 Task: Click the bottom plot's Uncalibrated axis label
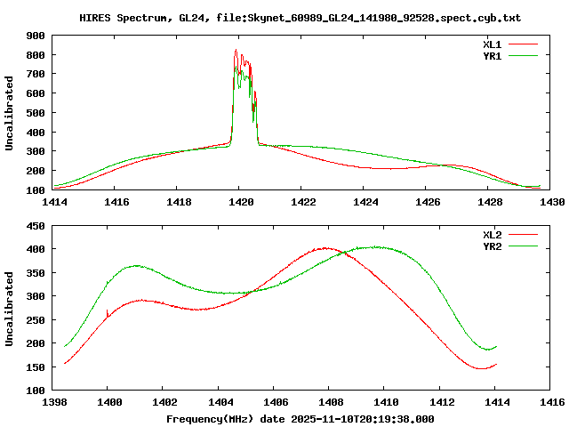[x=9, y=309]
